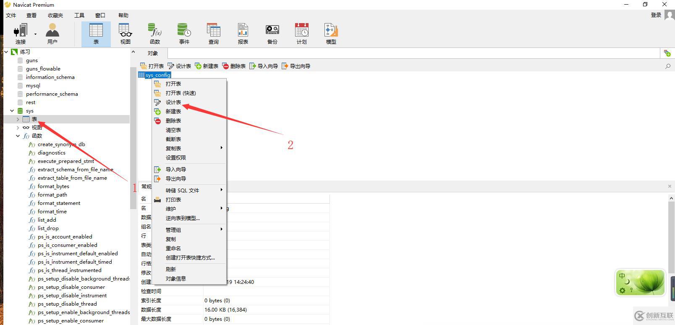Choose 导出向导 in the context menu
The height and width of the screenshot is (325, 675).
[189, 179]
